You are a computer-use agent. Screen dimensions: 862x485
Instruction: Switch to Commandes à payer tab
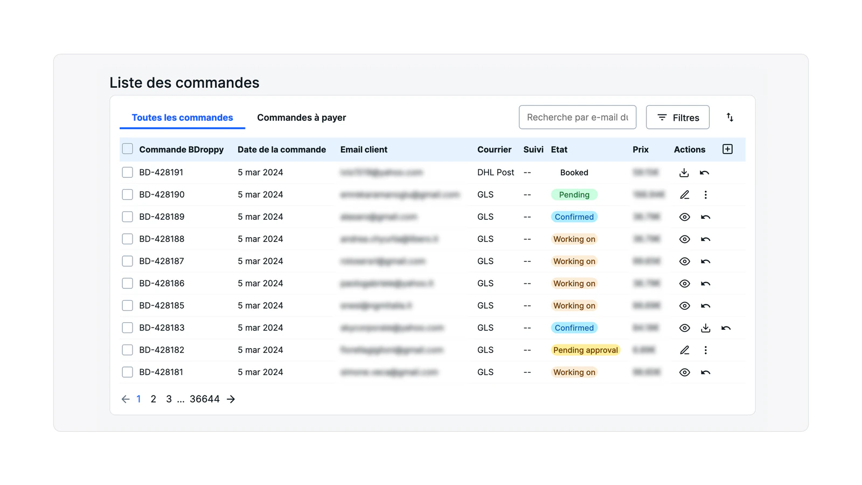(302, 117)
